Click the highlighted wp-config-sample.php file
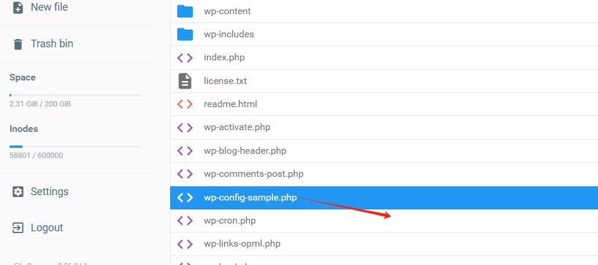 pos(250,198)
